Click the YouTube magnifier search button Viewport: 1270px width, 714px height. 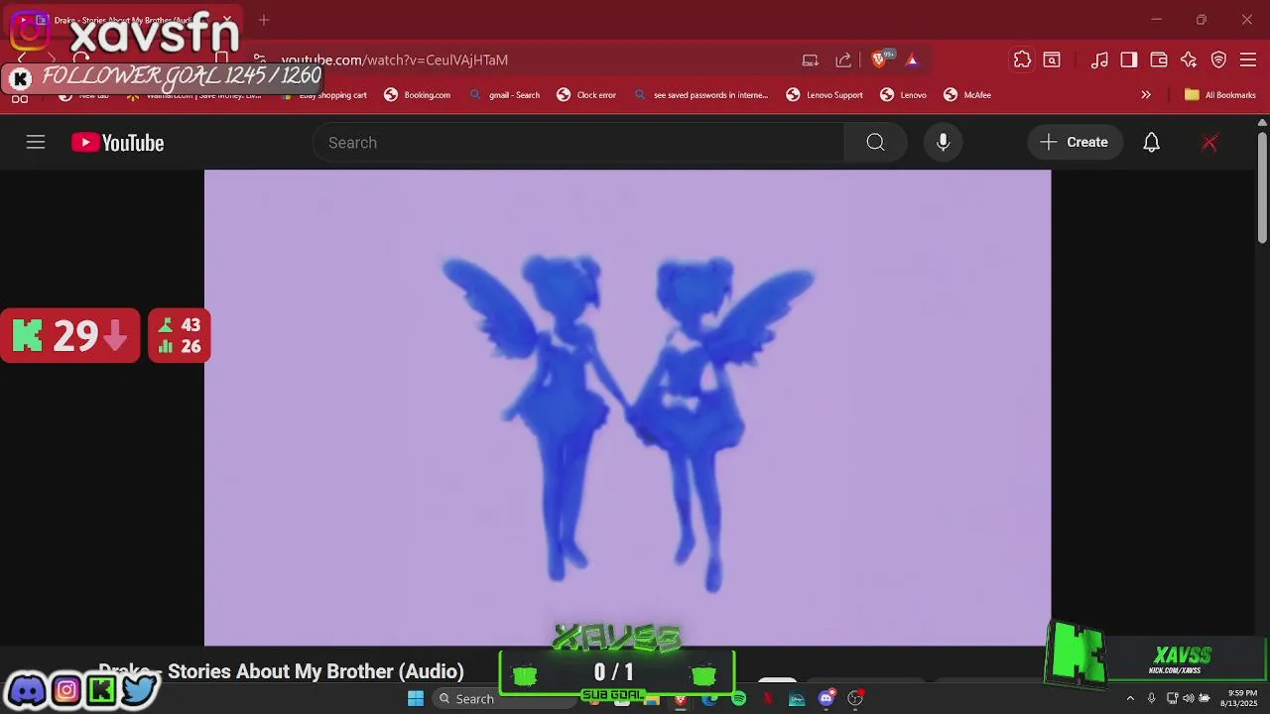point(875,143)
